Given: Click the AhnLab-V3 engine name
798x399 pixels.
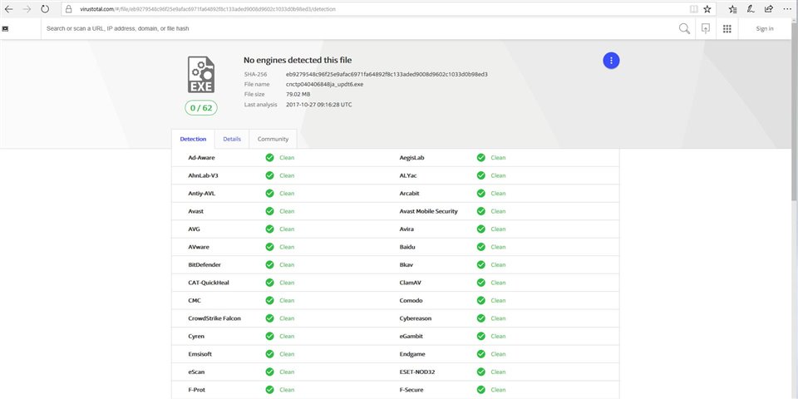Looking at the screenshot, I should point(203,175).
